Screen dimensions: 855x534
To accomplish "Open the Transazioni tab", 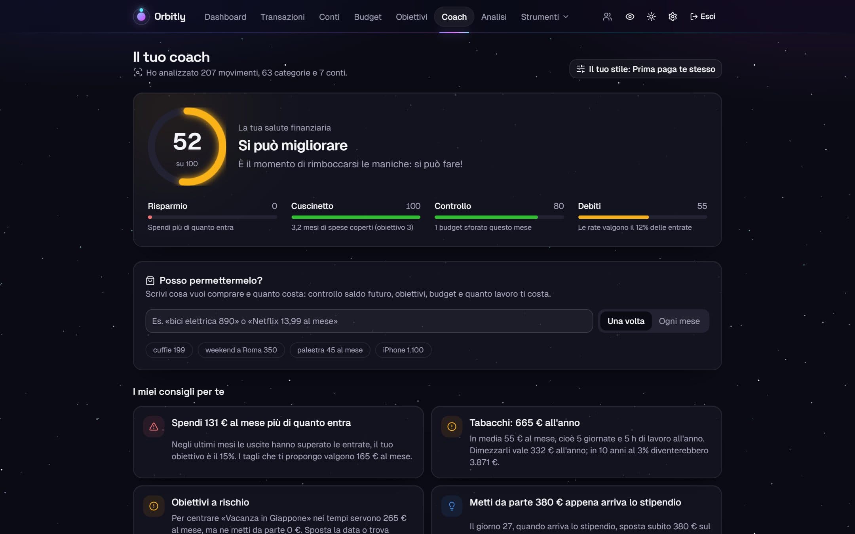I will [x=283, y=17].
